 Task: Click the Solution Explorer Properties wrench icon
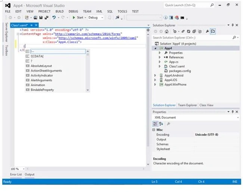[x=207, y=32]
